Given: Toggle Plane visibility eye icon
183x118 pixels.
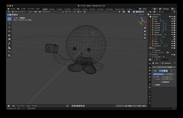Looking at the screenshot, I should coord(172,41).
